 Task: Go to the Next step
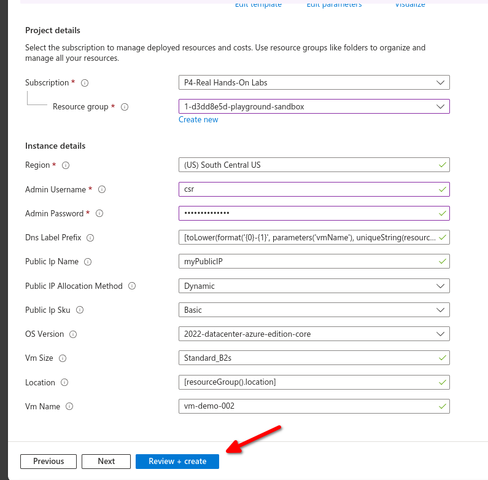(106, 462)
